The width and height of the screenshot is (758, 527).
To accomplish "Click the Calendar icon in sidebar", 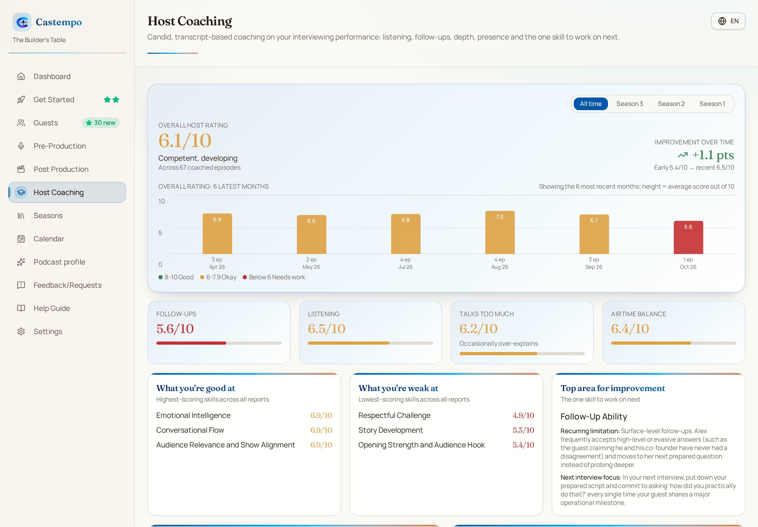I will pos(21,239).
